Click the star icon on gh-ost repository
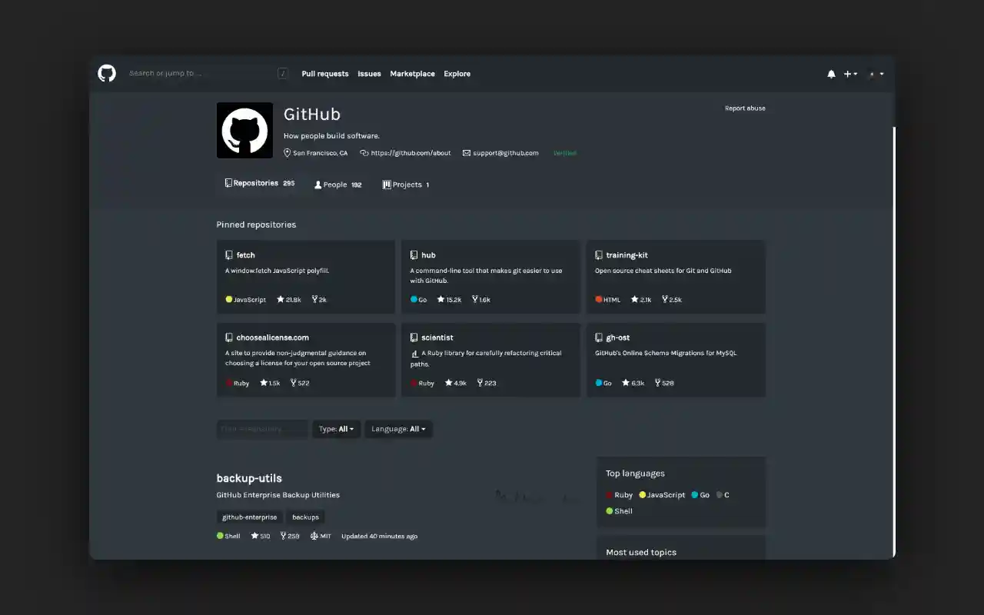 626,383
